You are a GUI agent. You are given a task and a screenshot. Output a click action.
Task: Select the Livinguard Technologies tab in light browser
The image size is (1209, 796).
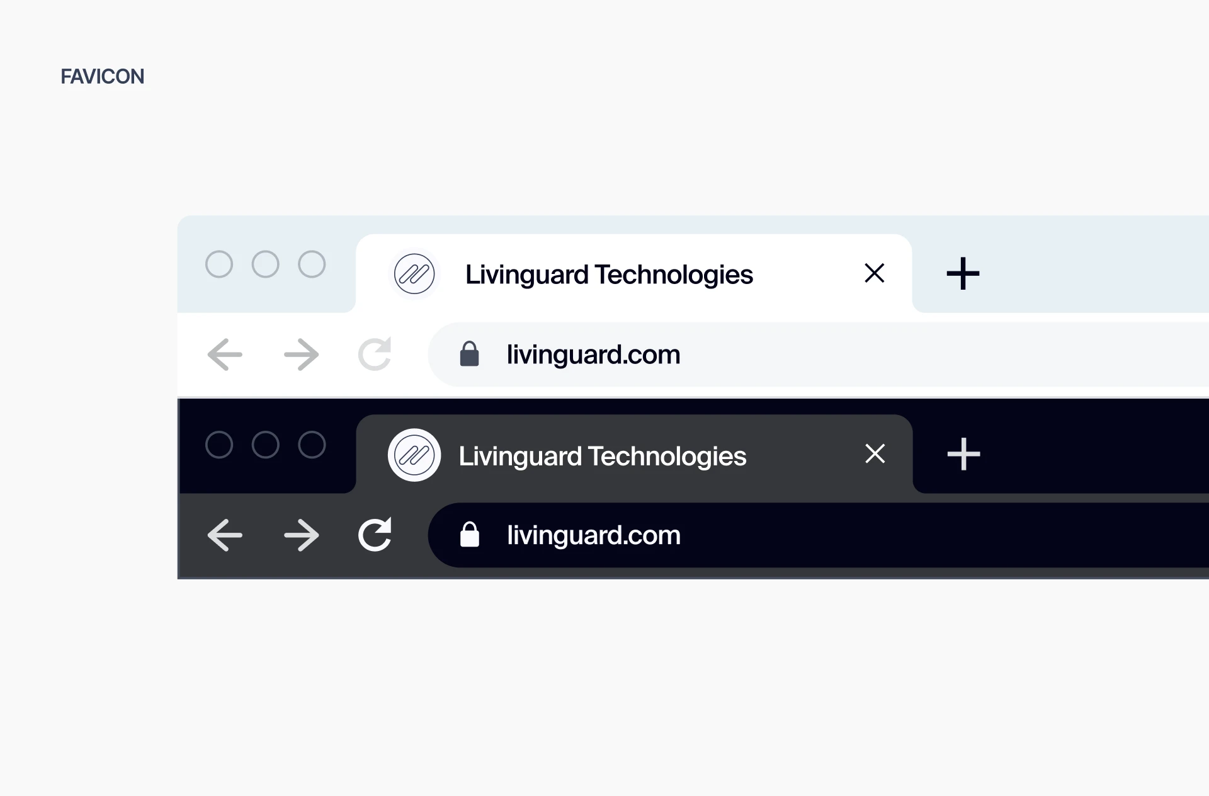(634, 274)
